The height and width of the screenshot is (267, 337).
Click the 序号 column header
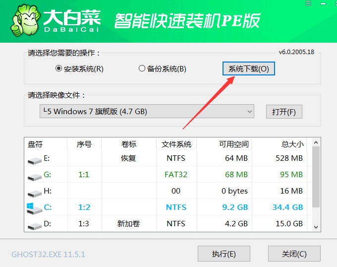tap(84, 144)
